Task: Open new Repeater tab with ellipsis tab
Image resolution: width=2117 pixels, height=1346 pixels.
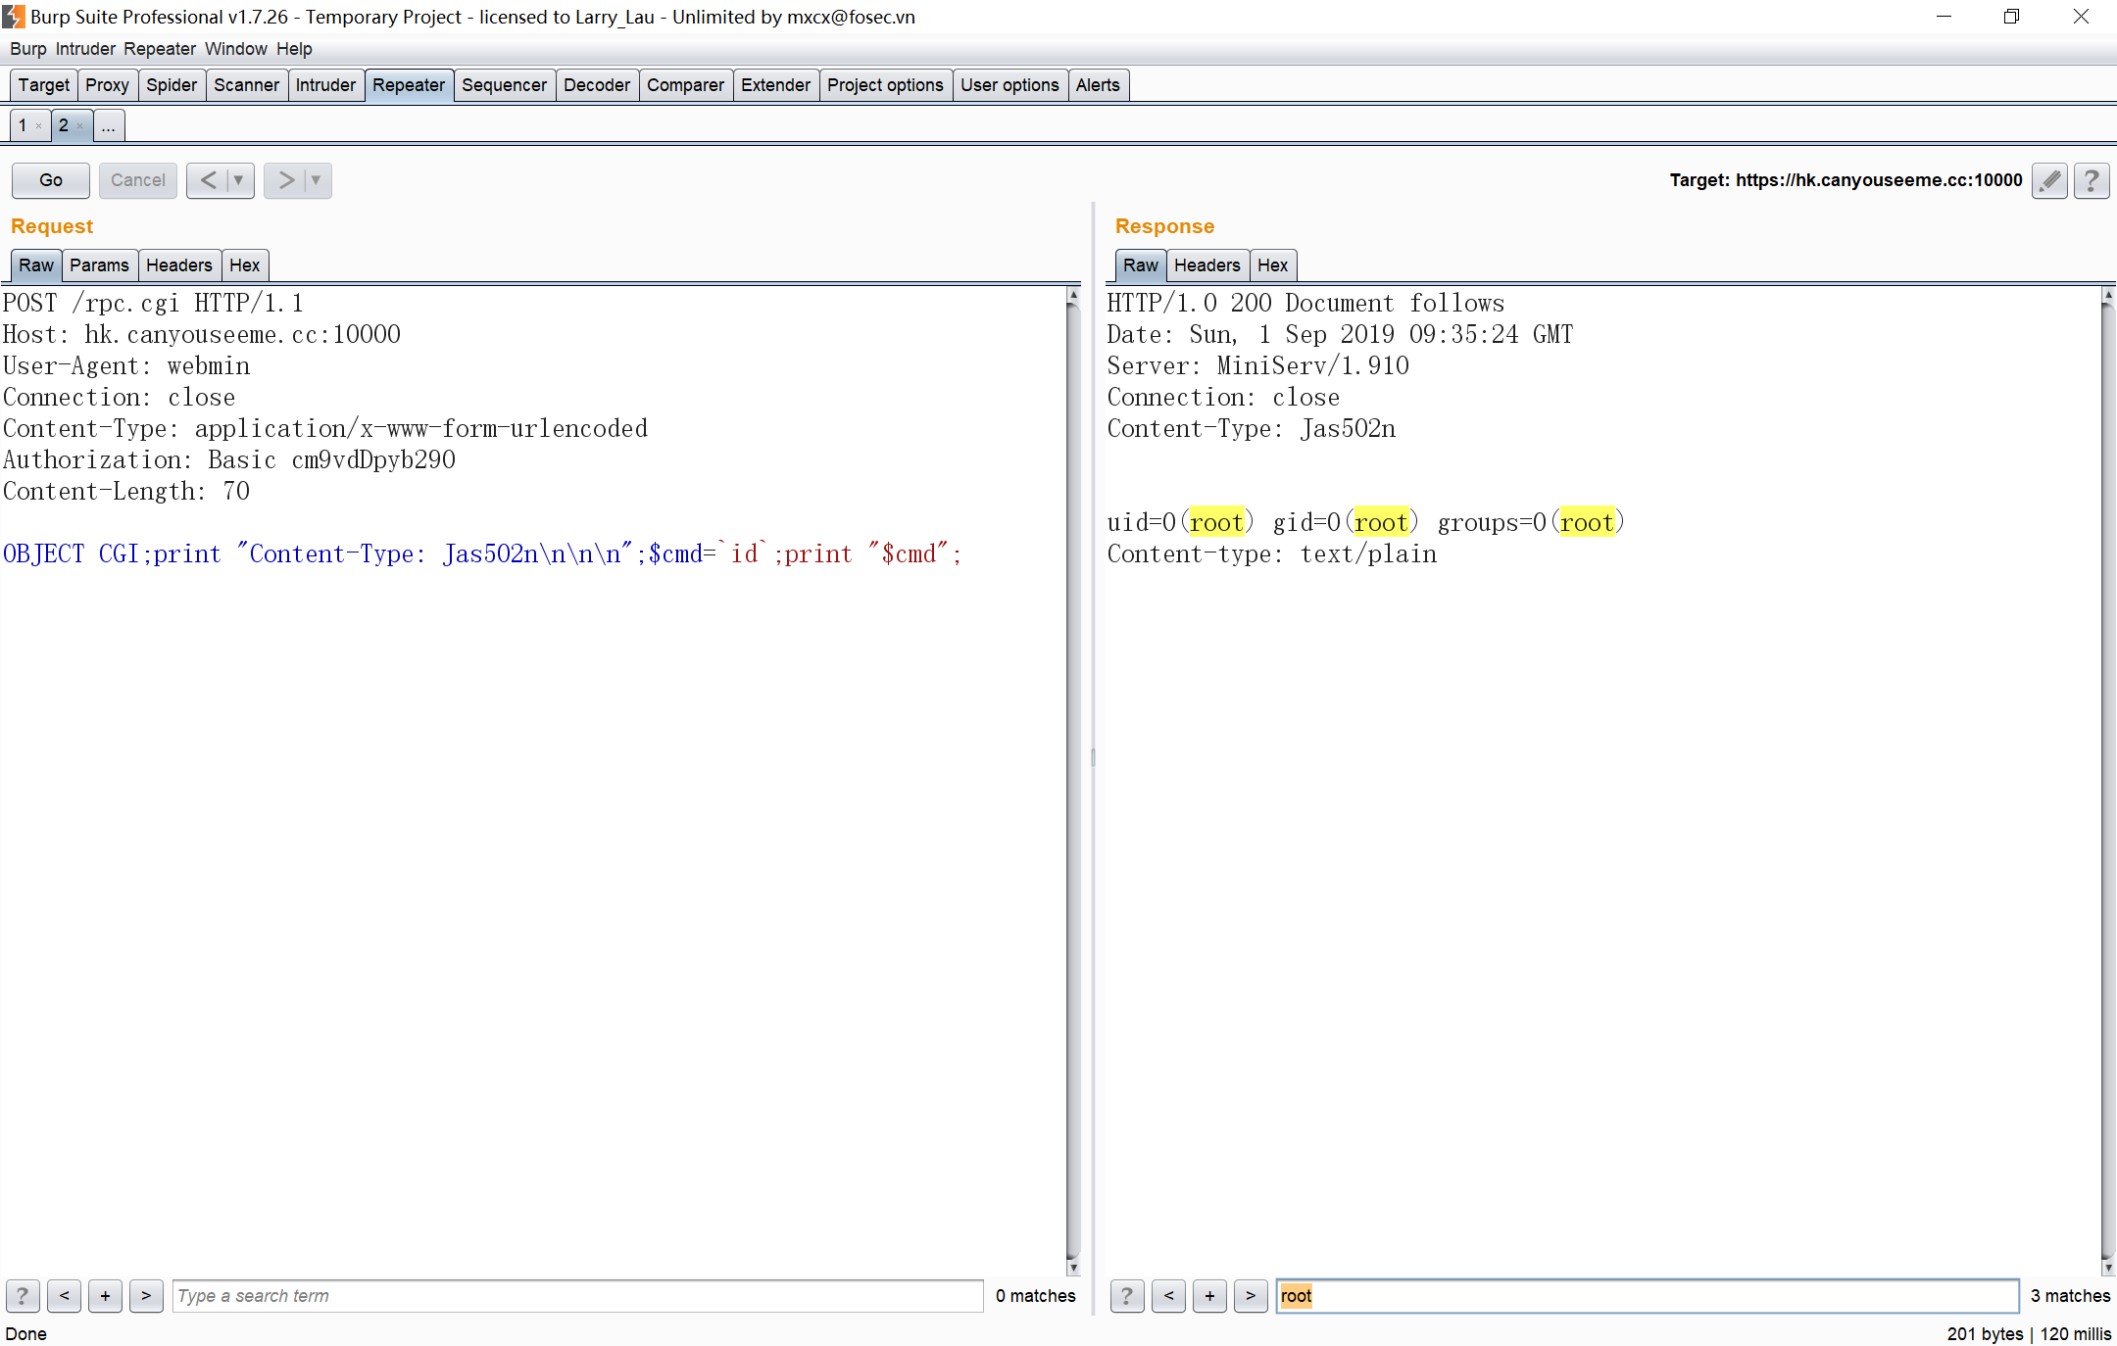Action: coord(109,125)
